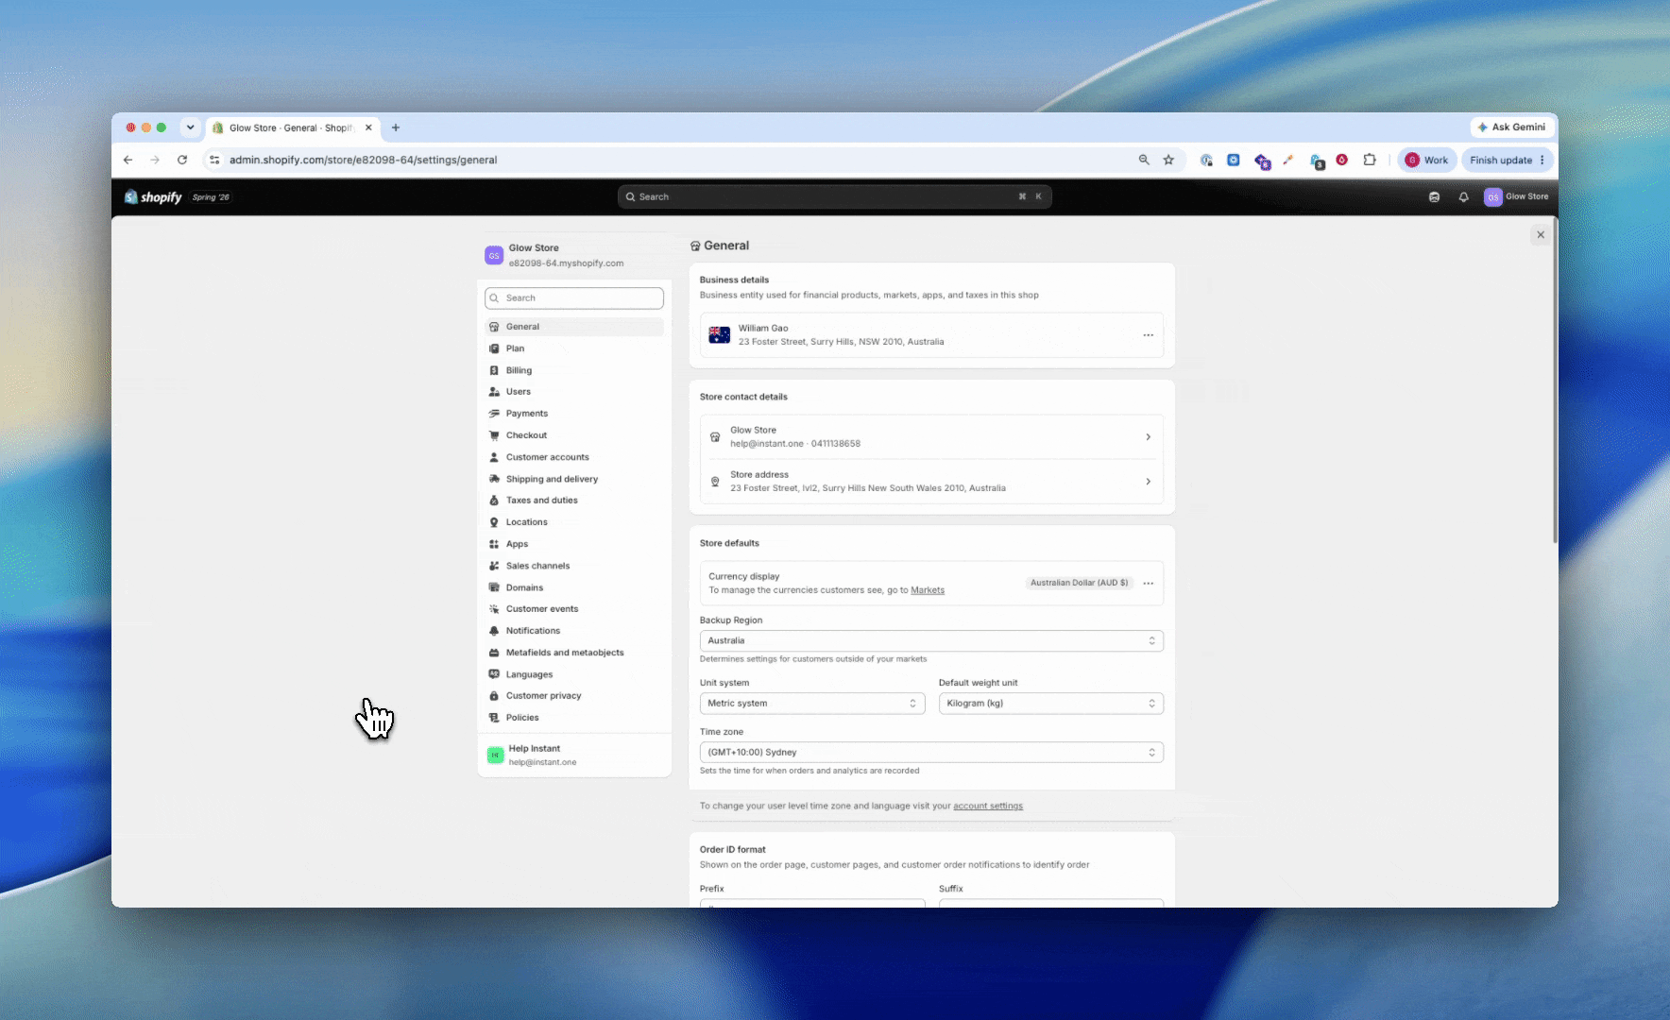Open the Sidekick icon in top bar
Image resolution: width=1670 pixels, height=1020 pixels.
[1434, 196]
